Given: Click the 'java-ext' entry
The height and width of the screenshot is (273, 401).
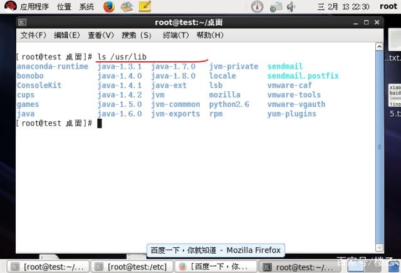Looking at the screenshot, I should pos(169,86).
